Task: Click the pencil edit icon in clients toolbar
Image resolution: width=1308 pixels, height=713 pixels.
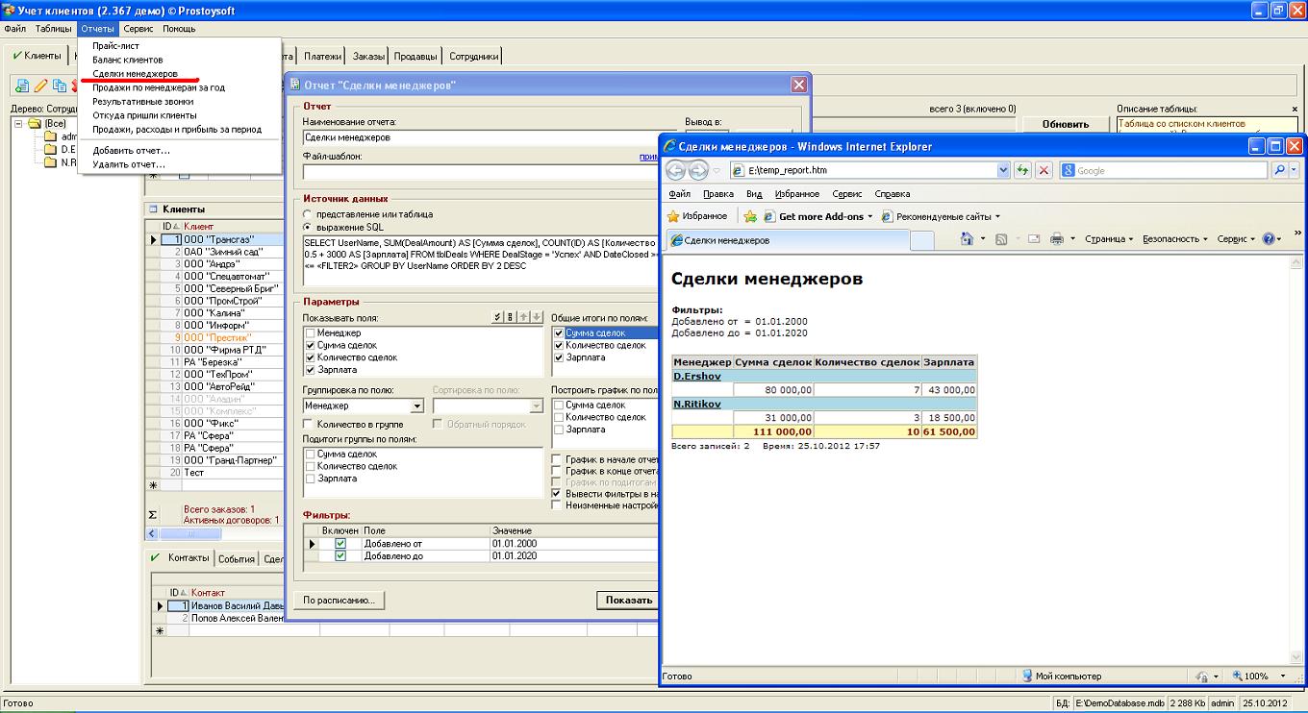Action: click(38, 86)
